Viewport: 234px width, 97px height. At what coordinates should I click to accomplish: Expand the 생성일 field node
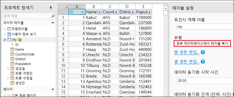[x=8, y=68]
